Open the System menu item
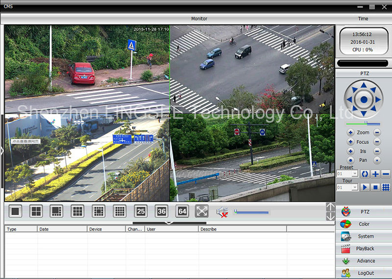This screenshot has height=279, width=392. [x=364, y=236]
